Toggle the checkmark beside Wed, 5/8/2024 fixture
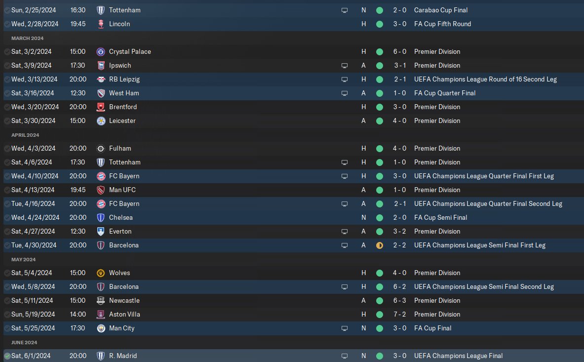Image resolution: width=584 pixels, height=362 pixels. (x=7, y=287)
